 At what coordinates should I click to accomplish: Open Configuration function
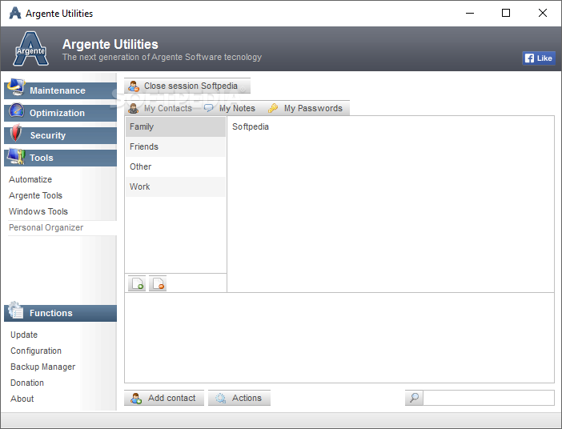(36, 351)
